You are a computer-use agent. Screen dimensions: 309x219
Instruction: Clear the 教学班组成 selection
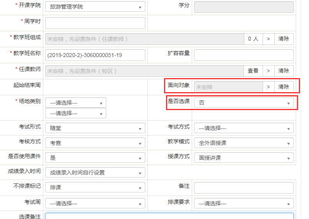click(284, 39)
